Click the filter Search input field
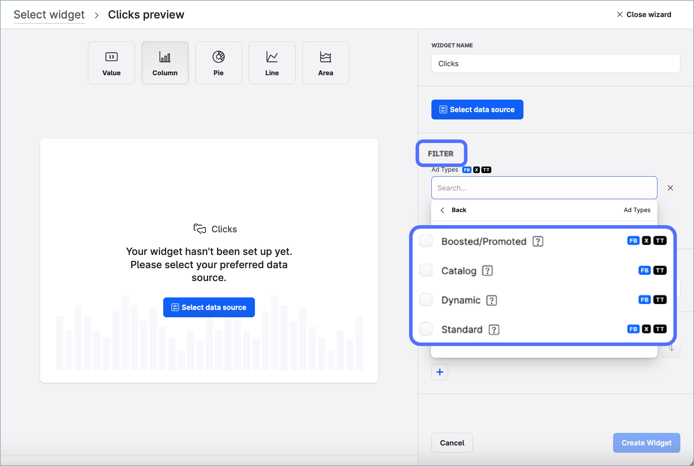The width and height of the screenshot is (694, 466). pyautogui.click(x=544, y=188)
